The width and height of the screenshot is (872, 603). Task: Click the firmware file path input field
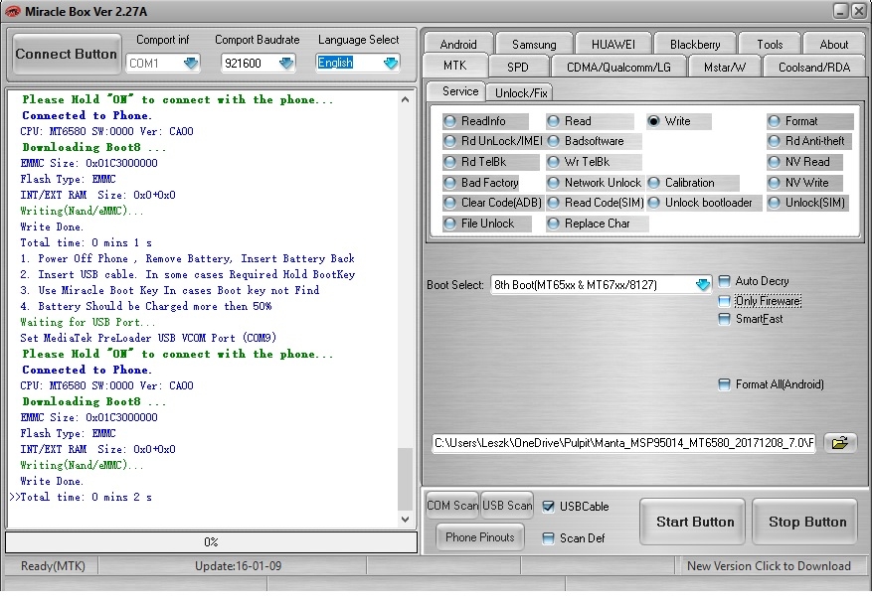[x=624, y=443]
